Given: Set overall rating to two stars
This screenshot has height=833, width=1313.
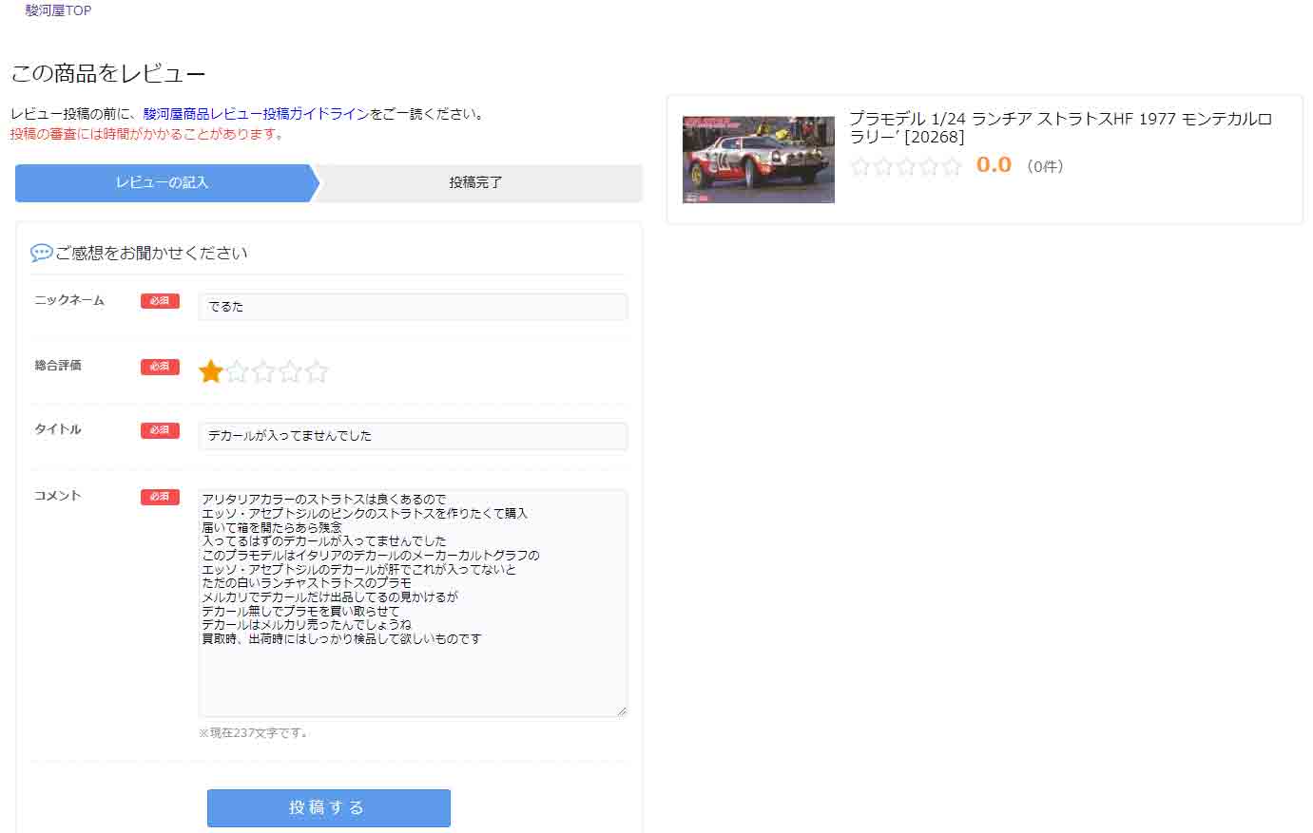Looking at the screenshot, I should click(x=237, y=371).
